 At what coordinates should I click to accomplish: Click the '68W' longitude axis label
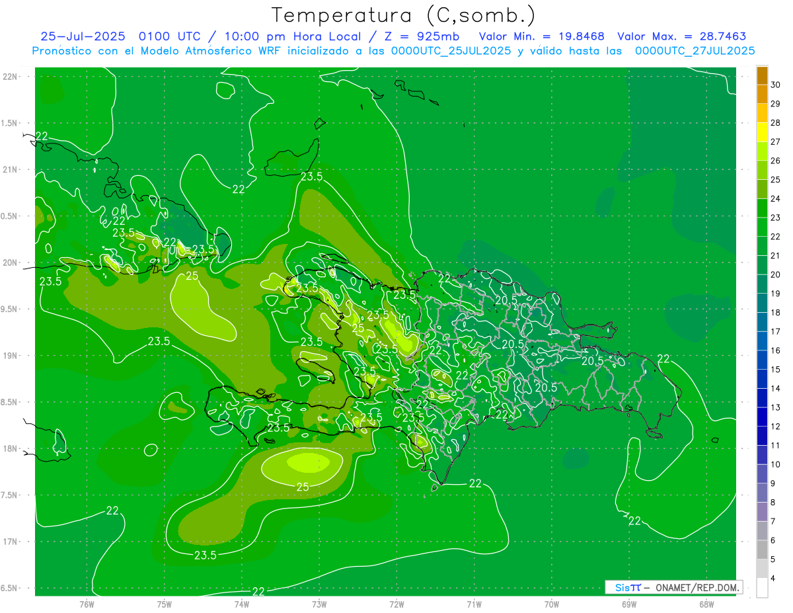point(706,604)
